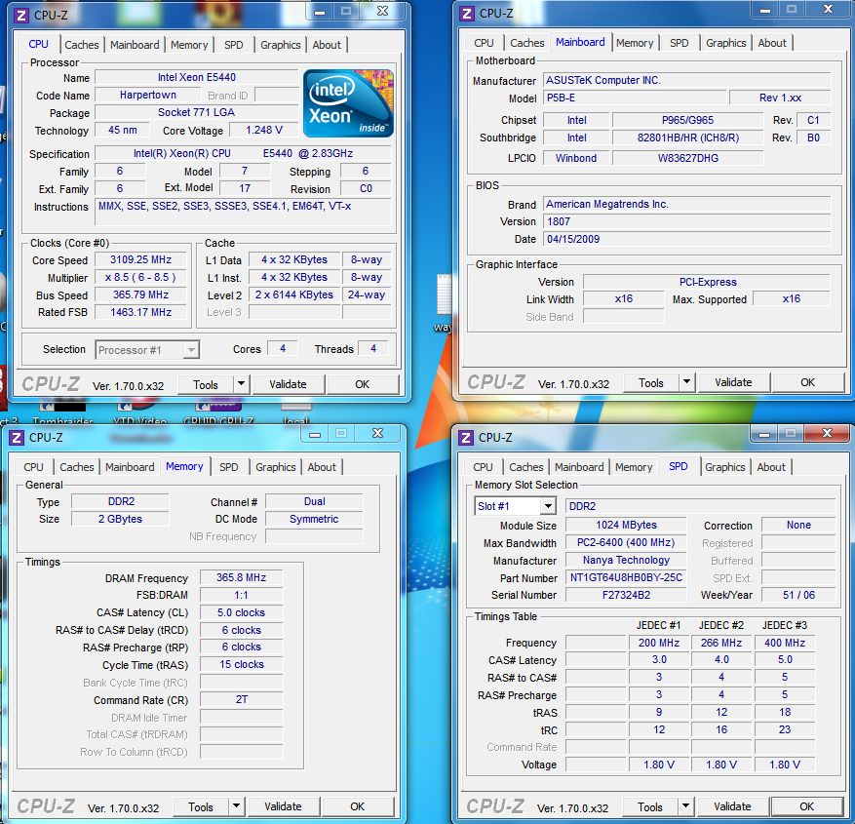Screen dimensions: 855x824
Task: Click the P5B-E motherboard model field
Action: tap(636, 98)
